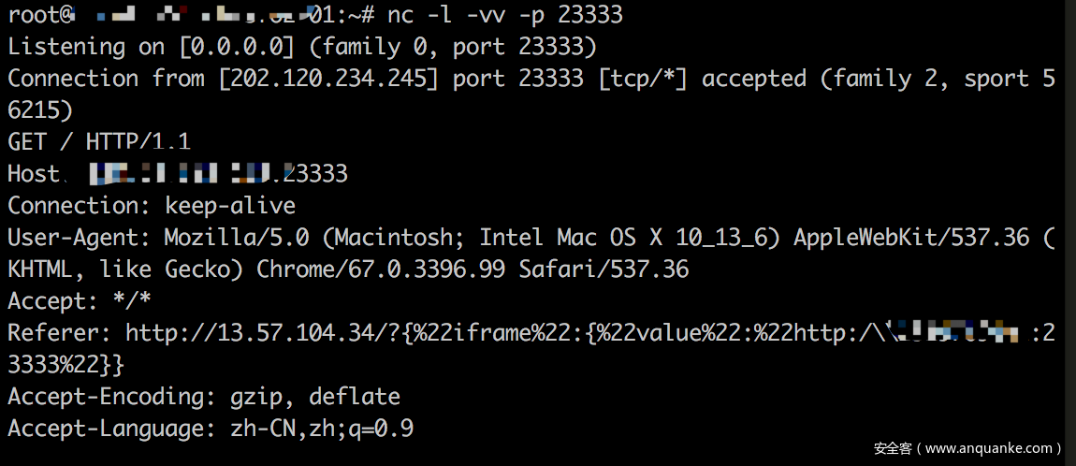Click the "Safari/537.36" text
1076x466 pixels.
tap(603, 269)
